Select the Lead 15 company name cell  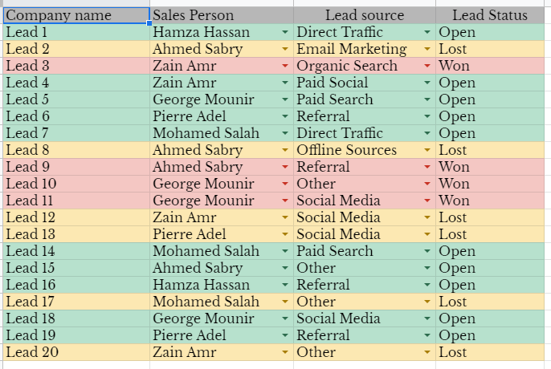(x=76, y=268)
